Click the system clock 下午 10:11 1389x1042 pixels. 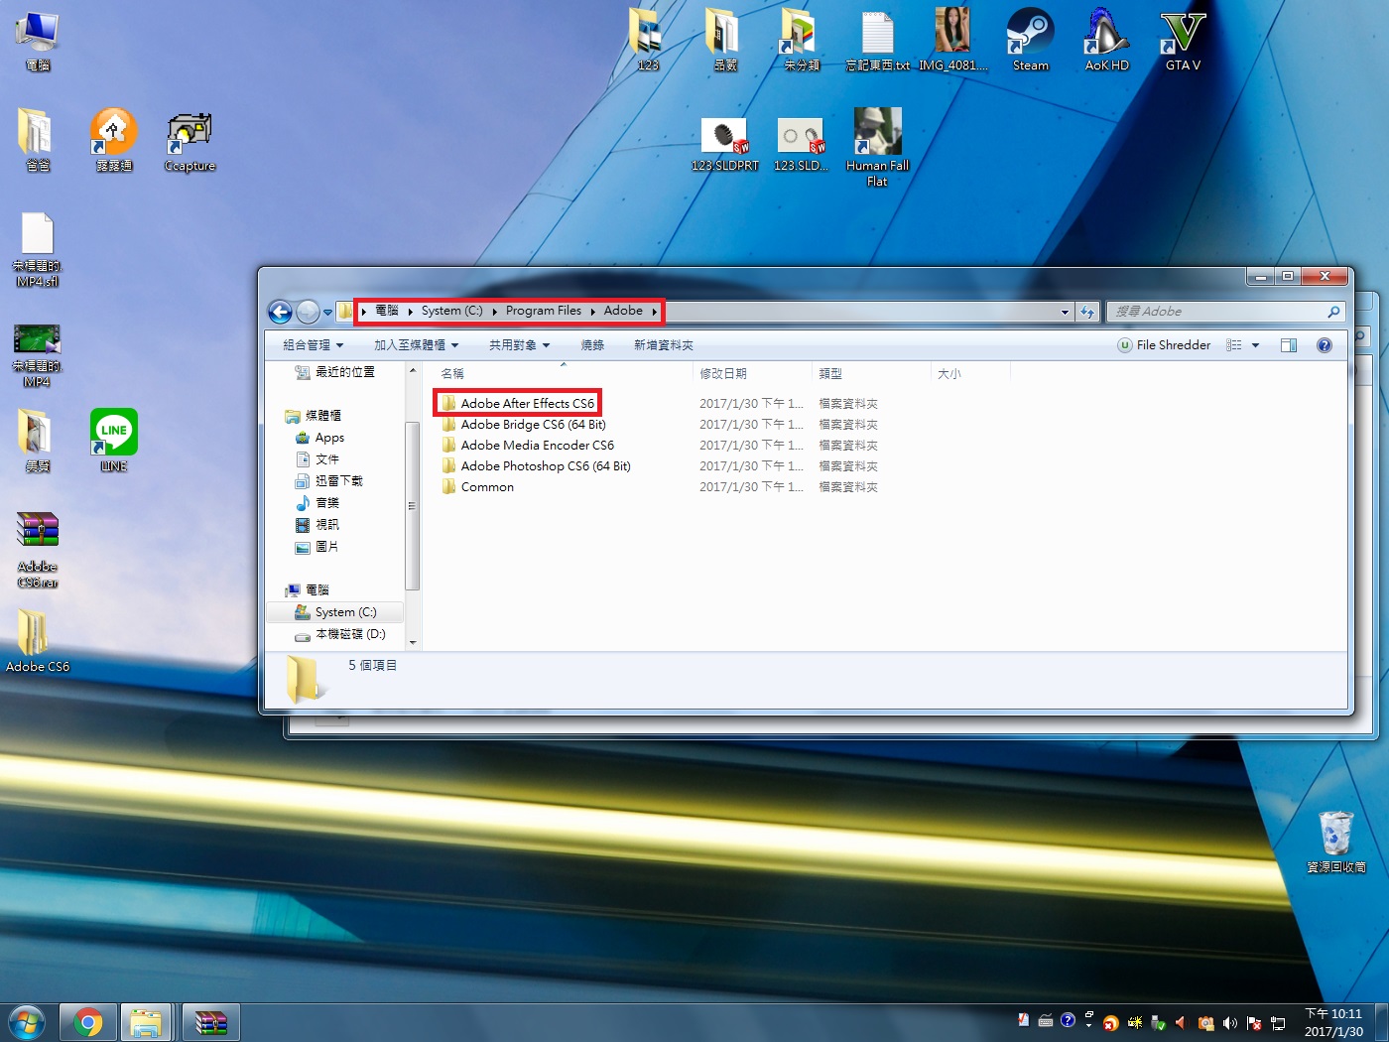1332,1013
